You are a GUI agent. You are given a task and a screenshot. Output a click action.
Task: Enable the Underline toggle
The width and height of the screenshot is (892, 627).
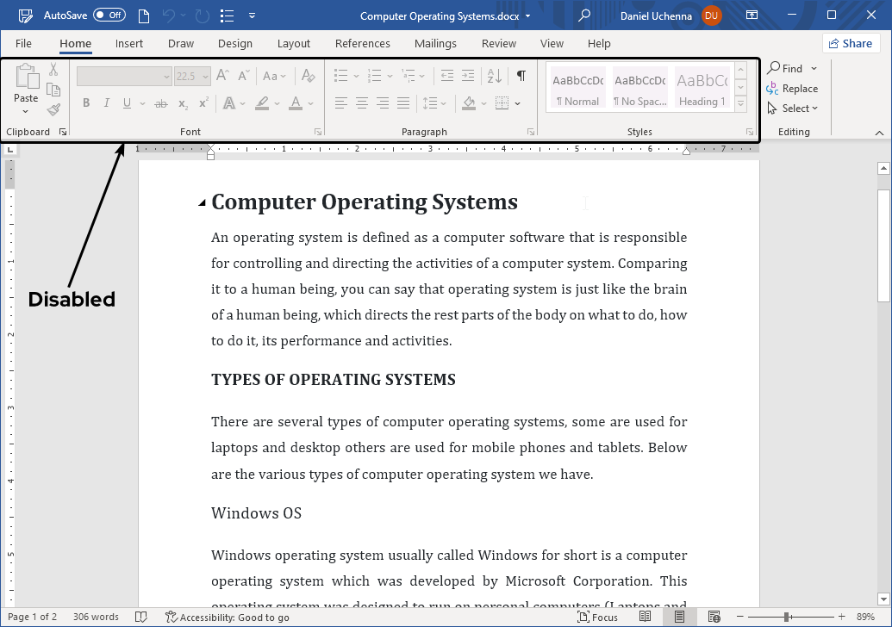(126, 102)
